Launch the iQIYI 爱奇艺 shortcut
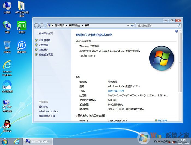 click(x=22, y=27)
